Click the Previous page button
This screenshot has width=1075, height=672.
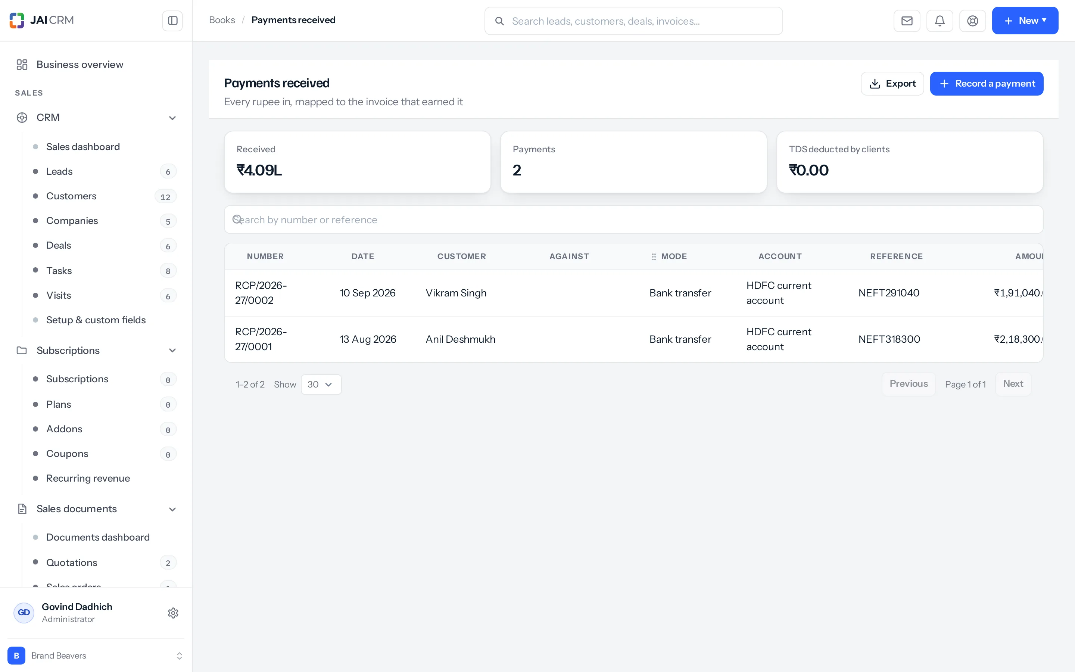click(x=909, y=384)
